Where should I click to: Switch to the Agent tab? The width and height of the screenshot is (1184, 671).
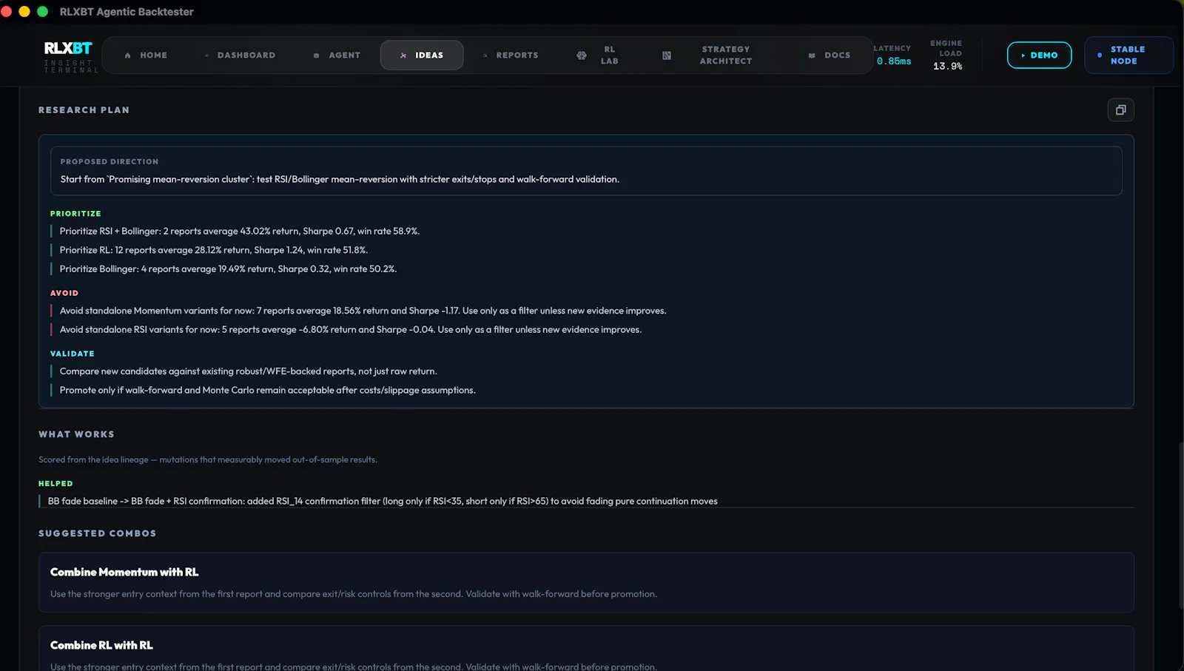pyautogui.click(x=337, y=55)
